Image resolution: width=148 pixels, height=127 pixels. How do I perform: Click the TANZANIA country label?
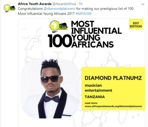tap(95, 97)
